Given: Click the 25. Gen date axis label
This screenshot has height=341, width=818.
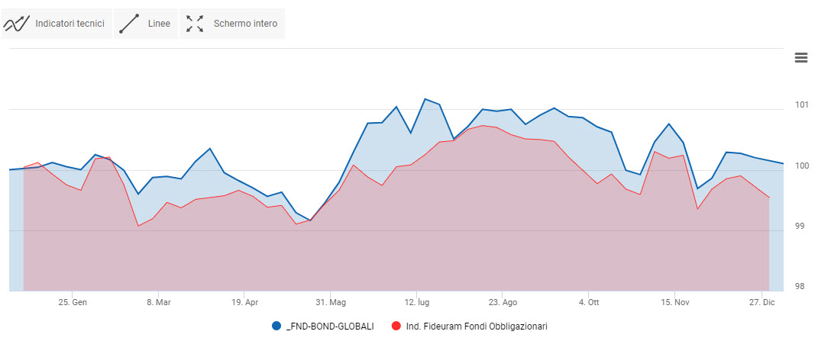Looking at the screenshot, I should tap(73, 302).
